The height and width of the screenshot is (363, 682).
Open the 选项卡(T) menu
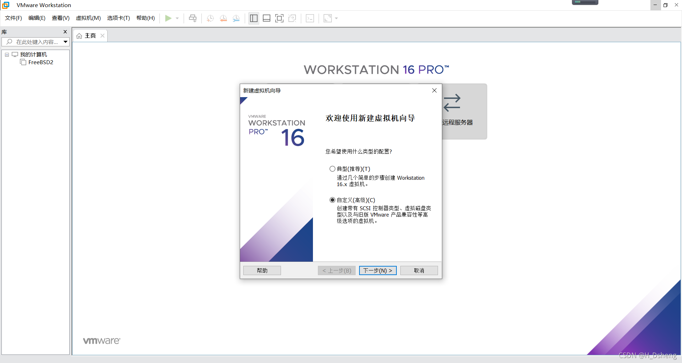tap(119, 18)
